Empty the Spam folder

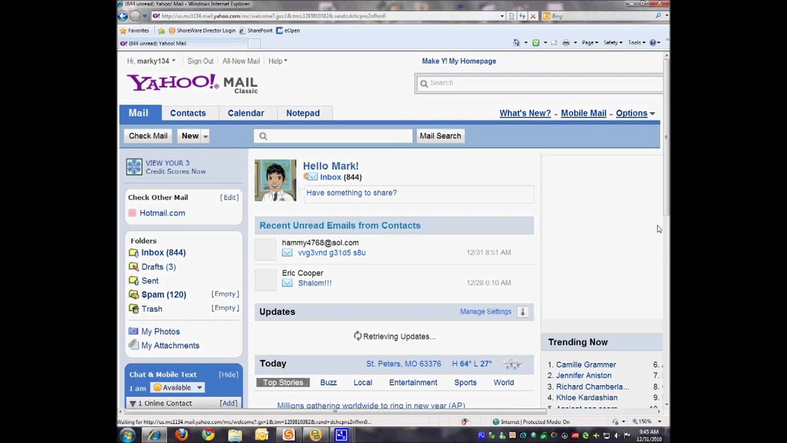225,294
